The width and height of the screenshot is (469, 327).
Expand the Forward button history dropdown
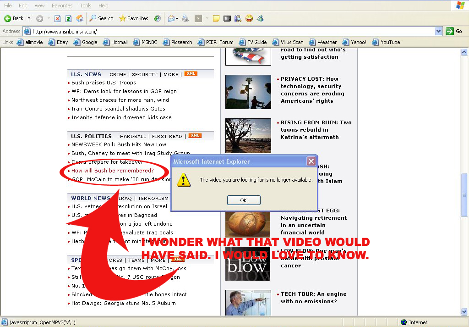tap(49, 18)
